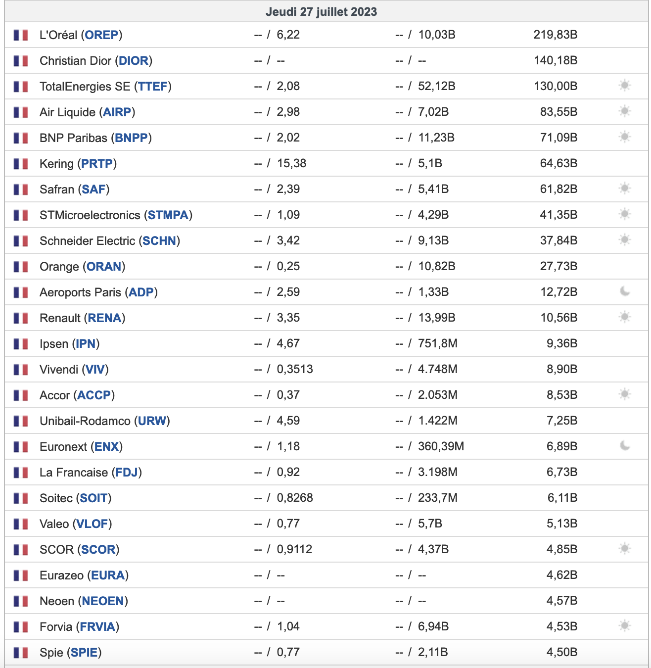This screenshot has width=651, height=668.
Task: Click the French flag beside L'Oréal
Action: pos(21,35)
